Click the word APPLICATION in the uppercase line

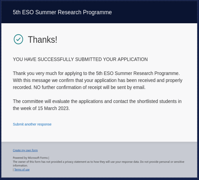pos(133,59)
